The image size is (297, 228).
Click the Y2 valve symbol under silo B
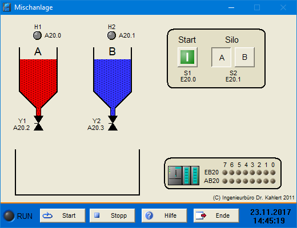click(113, 123)
